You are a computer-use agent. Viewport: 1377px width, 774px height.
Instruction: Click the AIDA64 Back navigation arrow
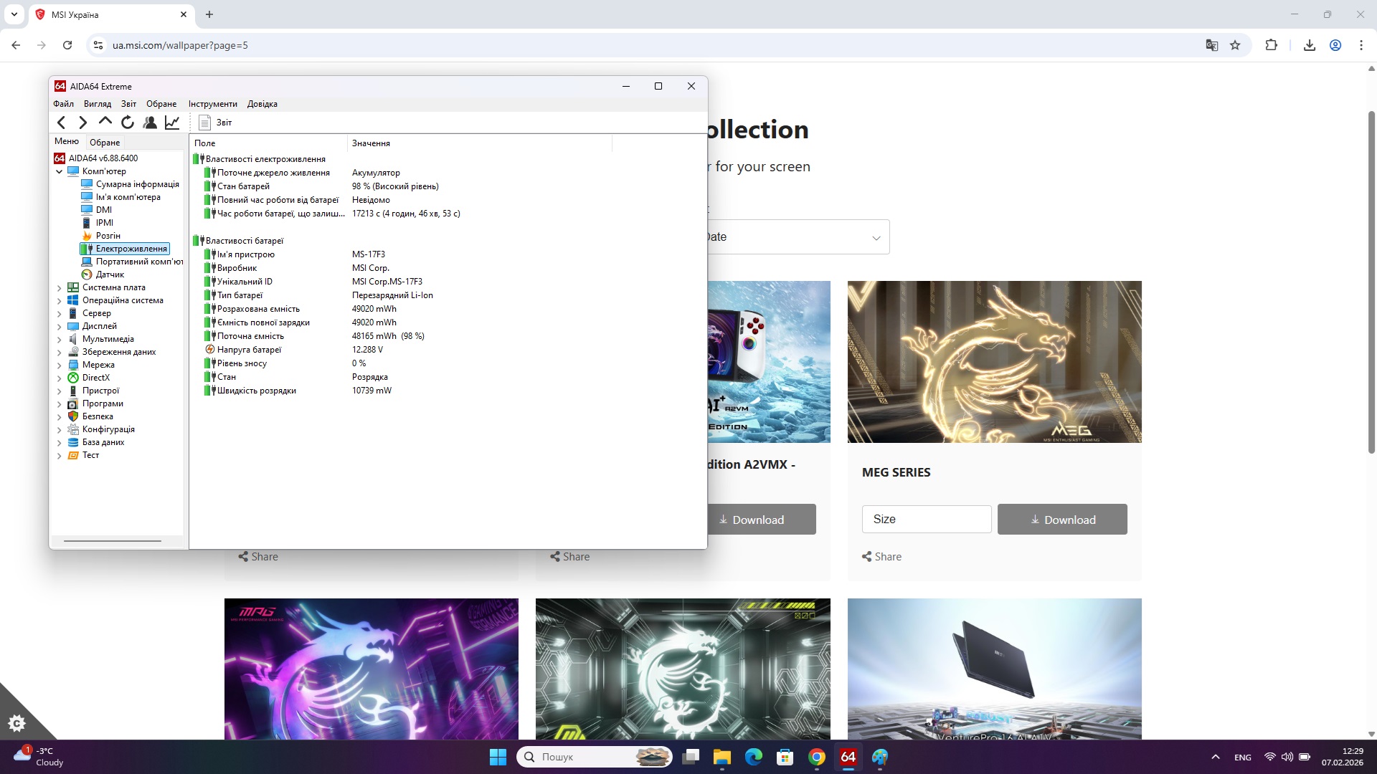click(x=62, y=123)
